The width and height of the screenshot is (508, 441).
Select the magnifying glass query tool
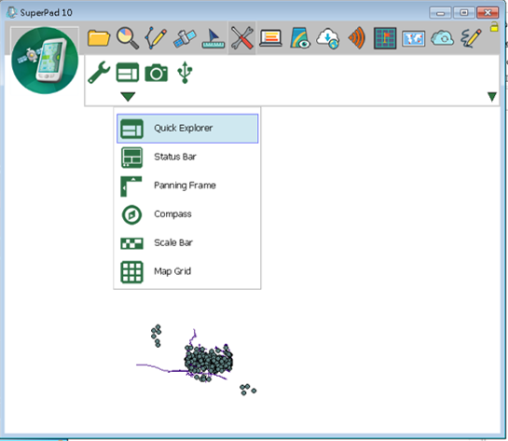point(128,38)
